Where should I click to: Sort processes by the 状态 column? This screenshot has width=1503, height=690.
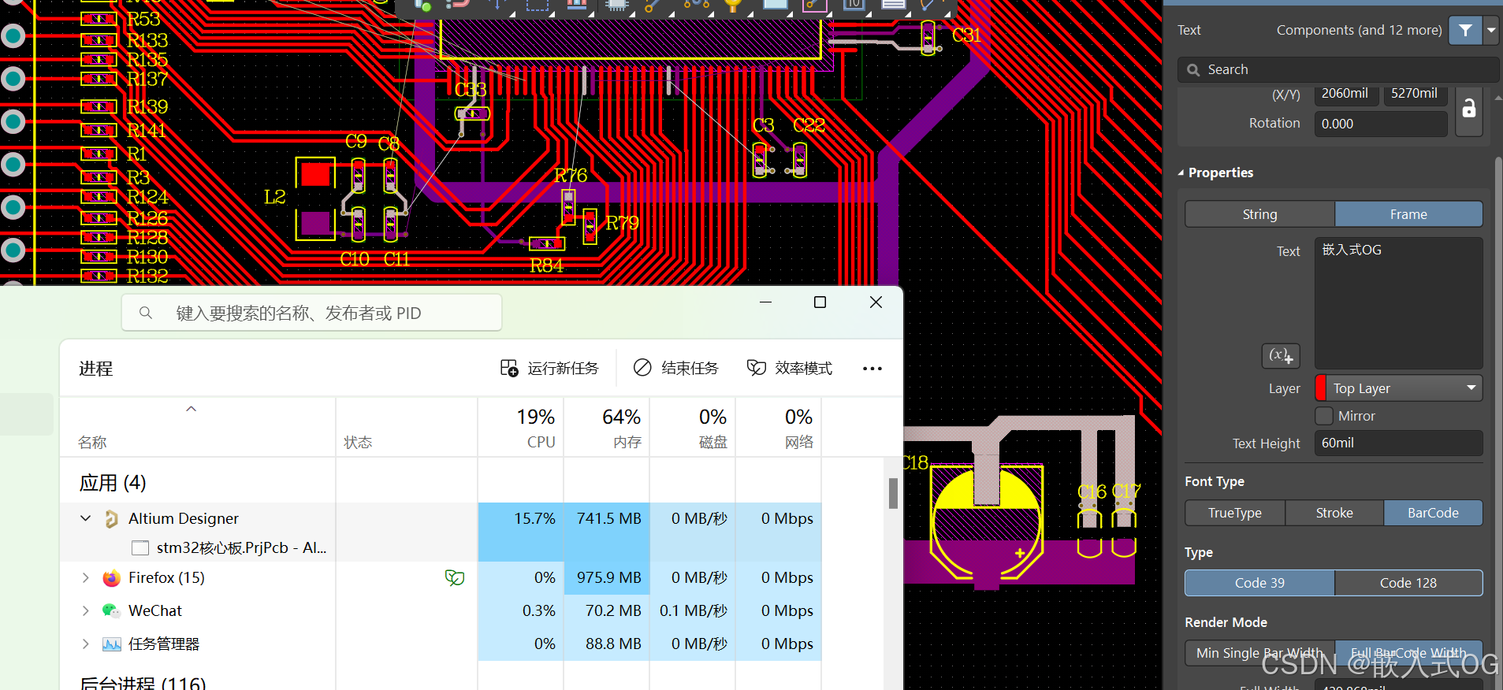(358, 442)
